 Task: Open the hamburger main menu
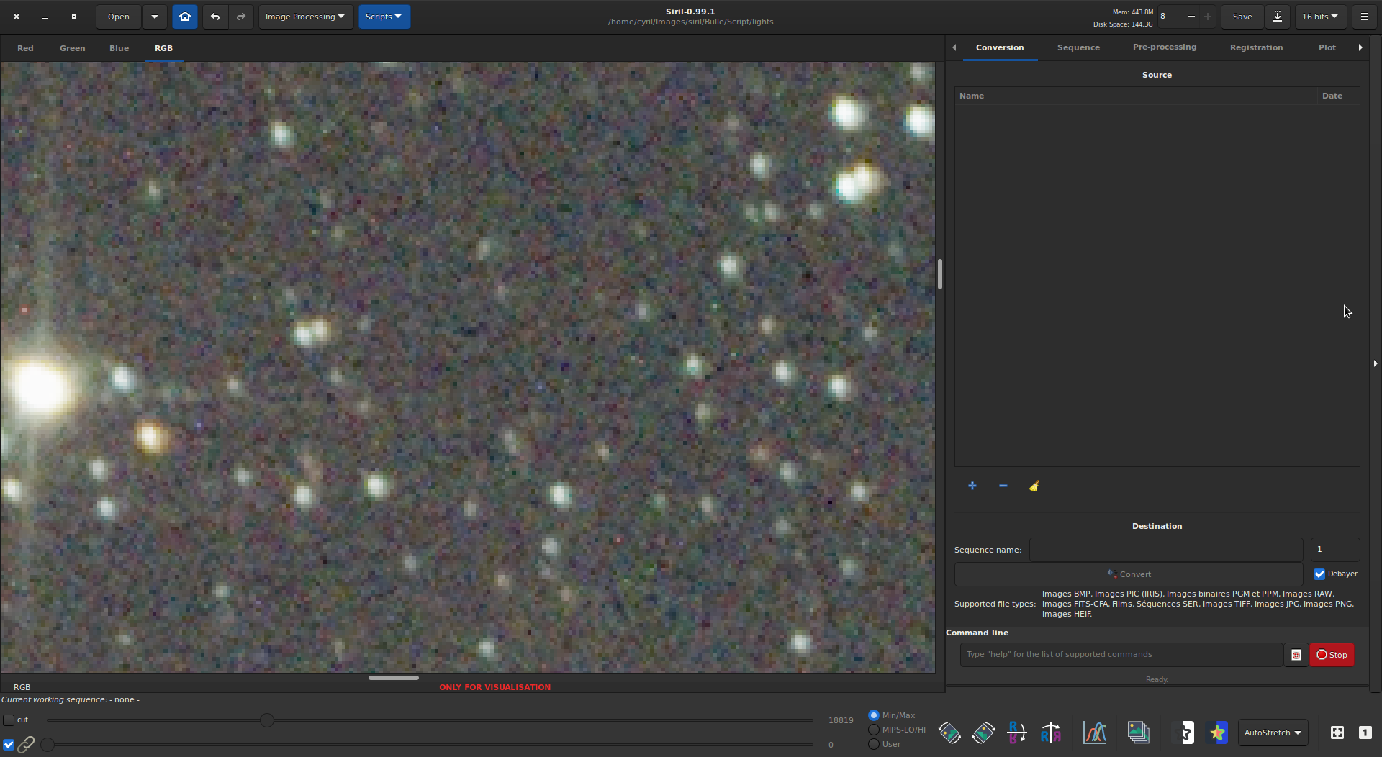(1365, 17)
